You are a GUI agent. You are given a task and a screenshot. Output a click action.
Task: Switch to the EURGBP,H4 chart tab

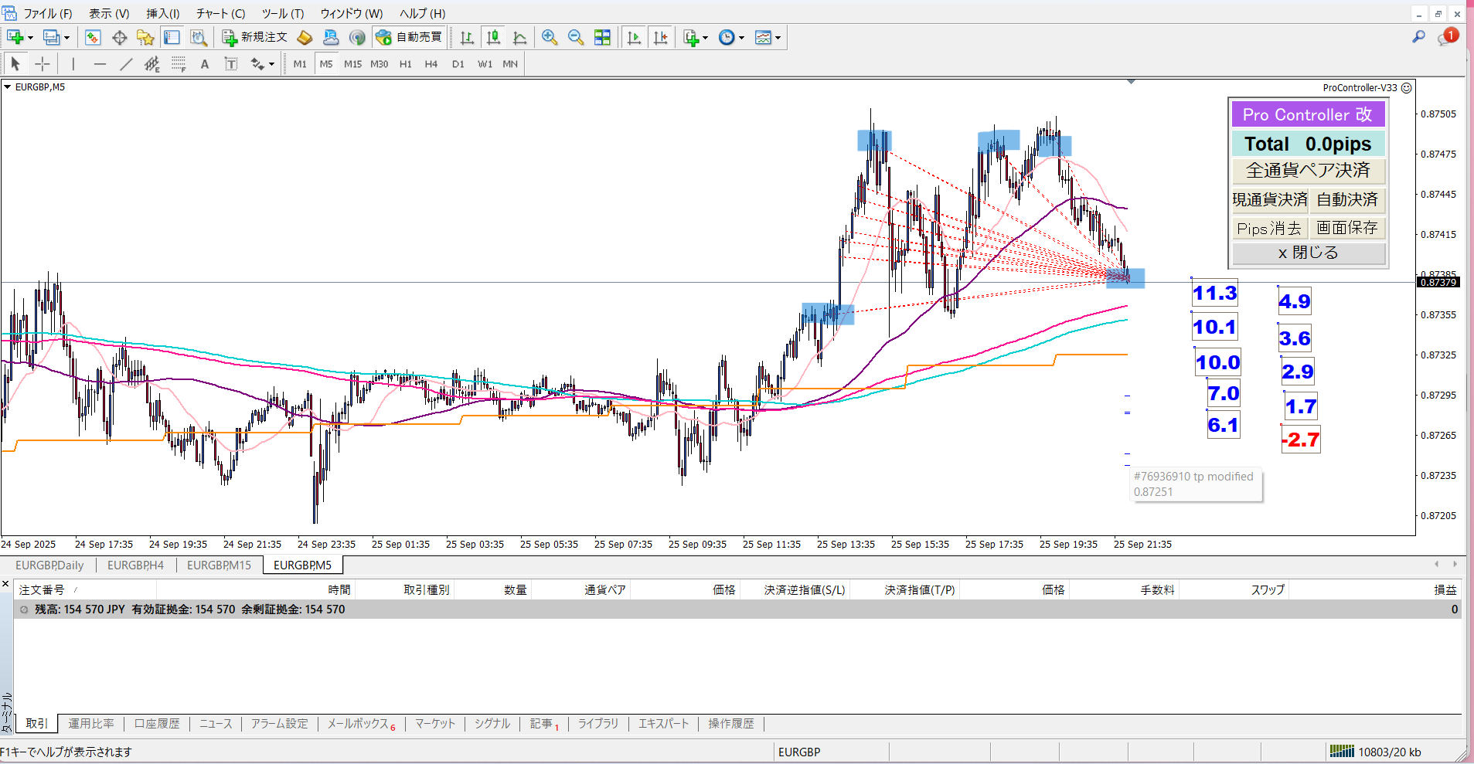135,565
